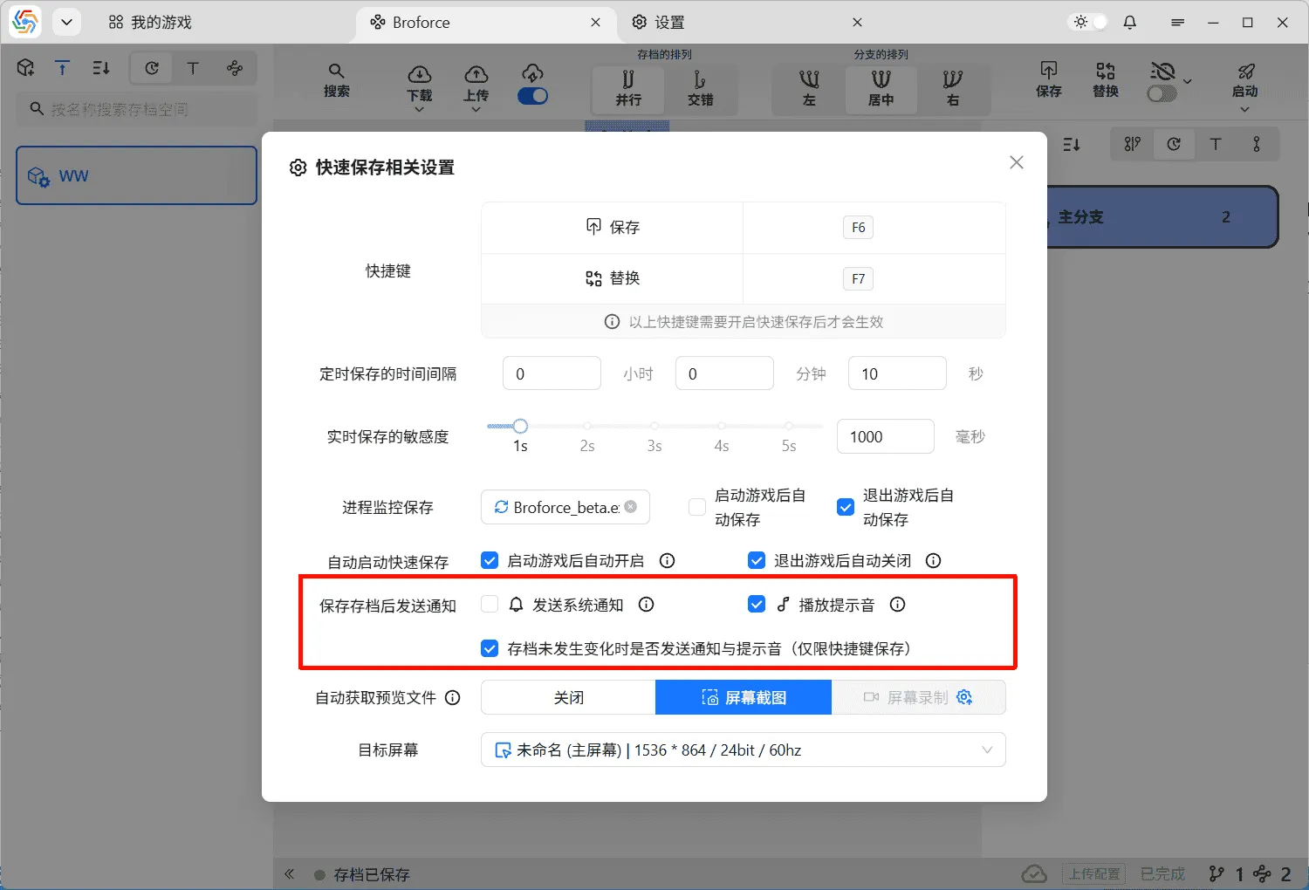Click the 下载 download icon
Viewport: 1309px width, 890px height.
[x=419, y=74]
